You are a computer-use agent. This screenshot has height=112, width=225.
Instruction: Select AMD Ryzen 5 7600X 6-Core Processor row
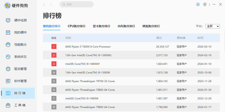[131, 46]
